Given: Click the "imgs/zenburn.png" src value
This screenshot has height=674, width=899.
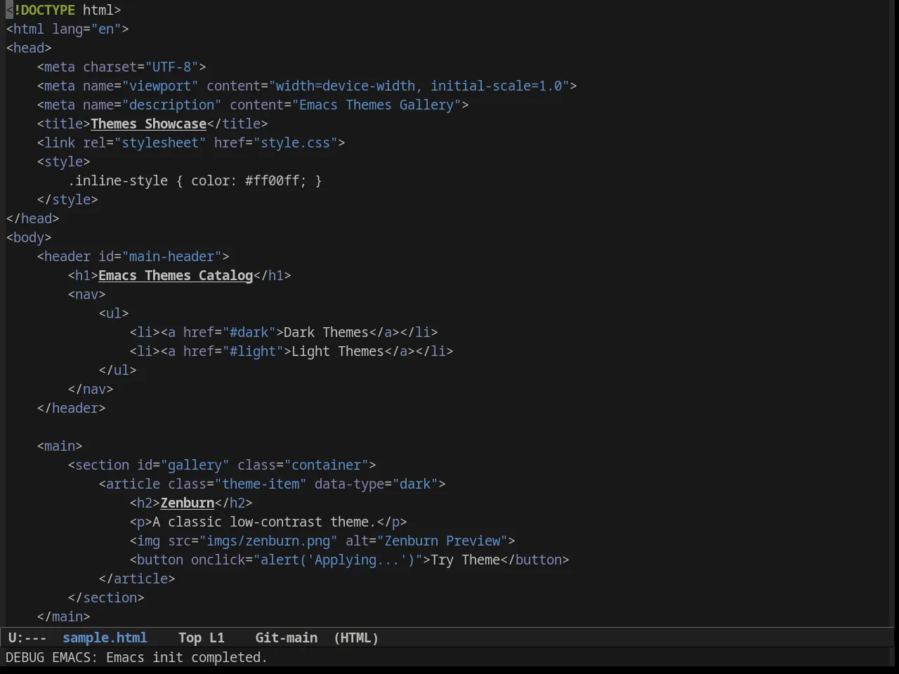Looking at the screenshot, I should pos(268,541).
